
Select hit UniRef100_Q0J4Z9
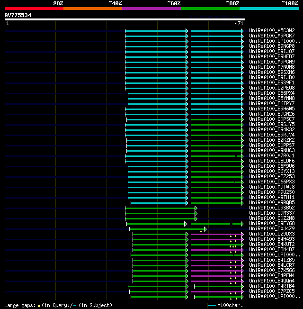coord(272,228)
